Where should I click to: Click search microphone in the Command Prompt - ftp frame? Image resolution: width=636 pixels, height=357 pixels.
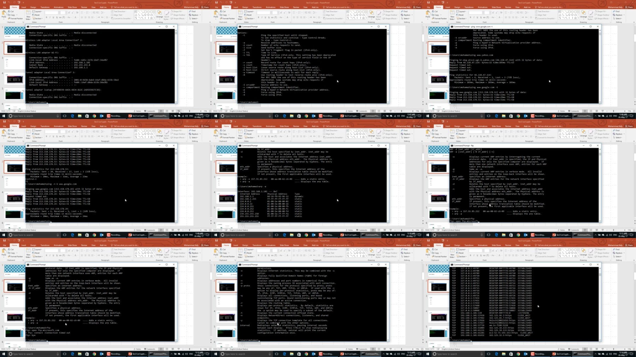tap(482, 235)
